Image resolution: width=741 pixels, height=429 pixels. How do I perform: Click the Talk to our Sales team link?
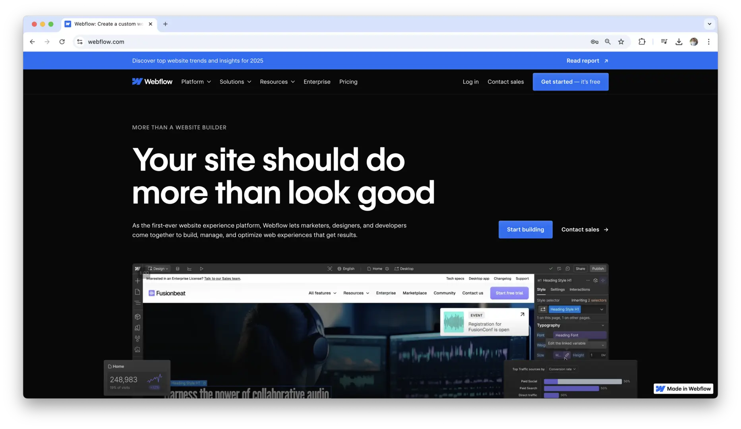point(222,279)
